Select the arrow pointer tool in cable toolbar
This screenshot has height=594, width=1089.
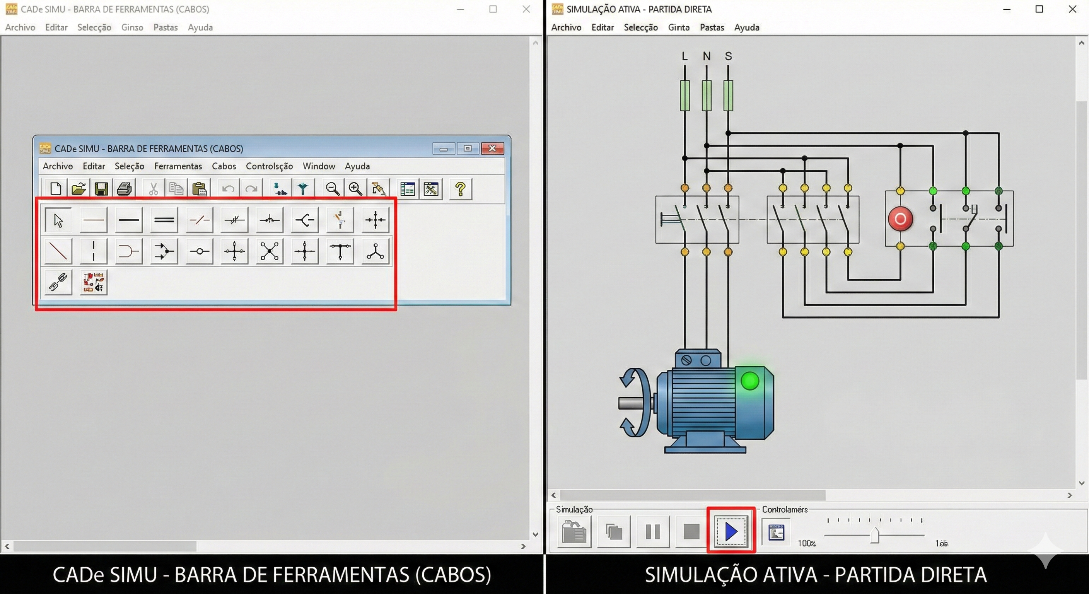click(x=58, y=220)
